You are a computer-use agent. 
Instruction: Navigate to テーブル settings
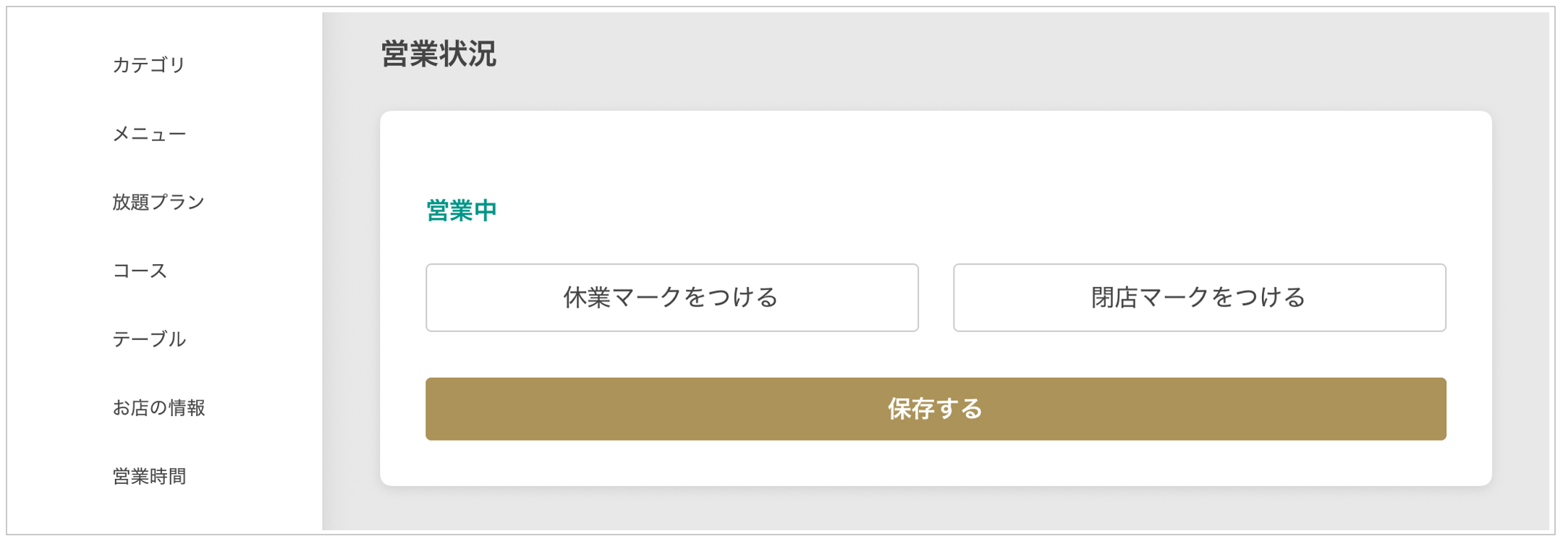149,339
